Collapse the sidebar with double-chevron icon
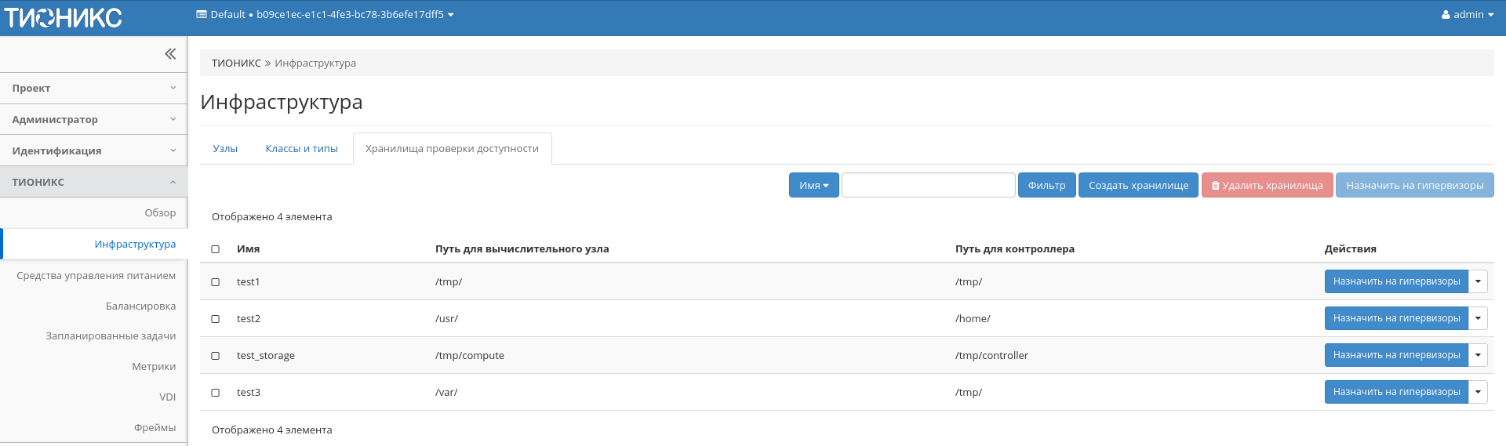Screen dimensions: 1506x446 (170, 54)
